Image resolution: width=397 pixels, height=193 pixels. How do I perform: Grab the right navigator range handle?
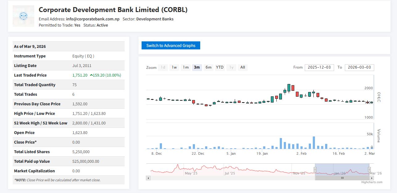(x=369, y=169)
